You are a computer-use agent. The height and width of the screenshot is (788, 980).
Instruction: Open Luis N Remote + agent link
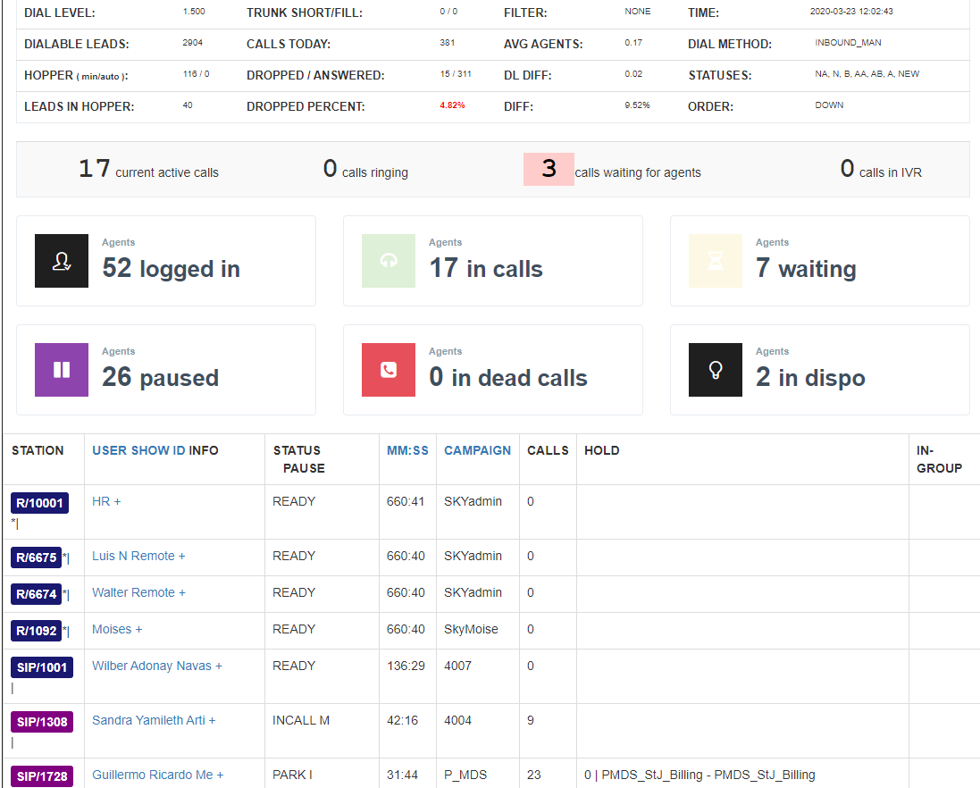click(138, 556)
